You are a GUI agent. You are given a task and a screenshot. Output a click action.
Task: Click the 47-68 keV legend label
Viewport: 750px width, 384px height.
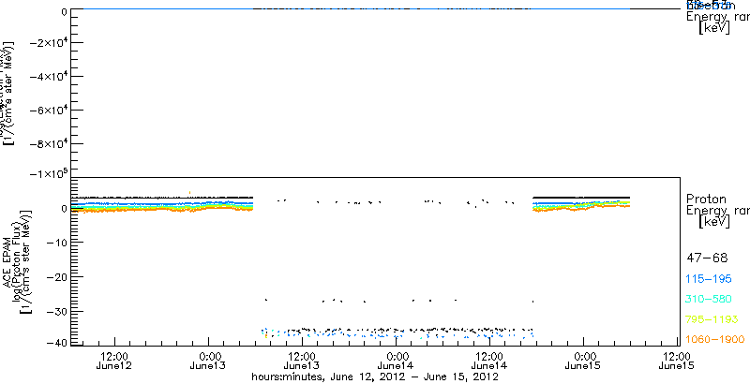click(707, 258)
